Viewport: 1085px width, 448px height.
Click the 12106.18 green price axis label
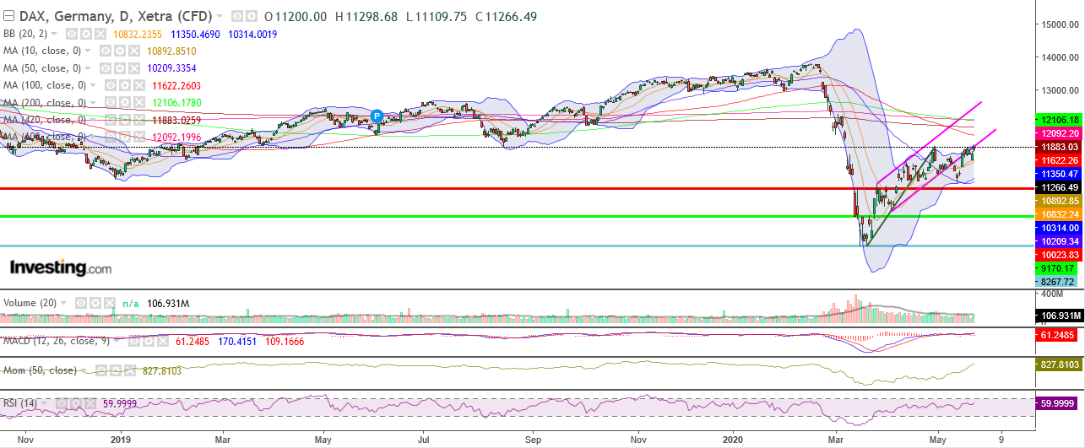1057,121
